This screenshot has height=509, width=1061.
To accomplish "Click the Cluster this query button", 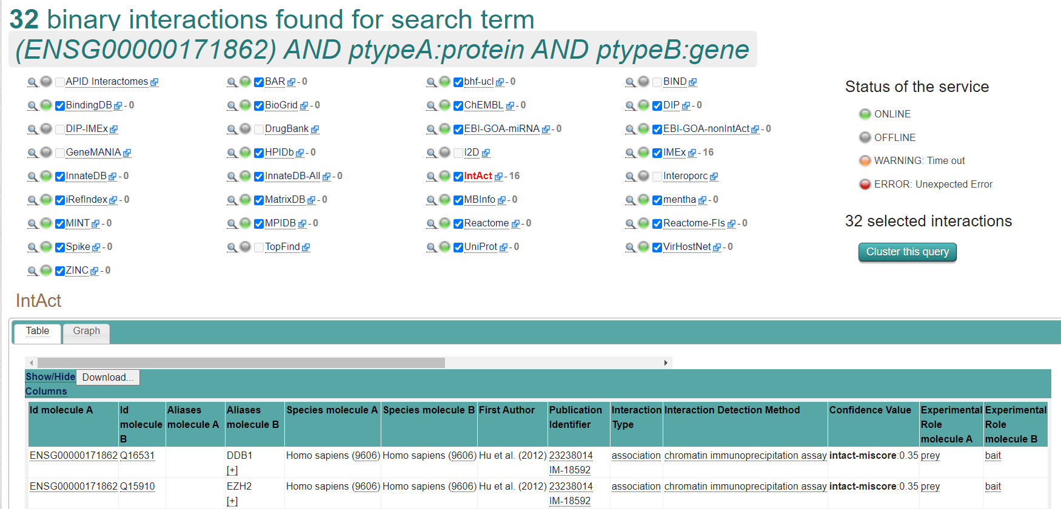I will click(x=908, y=252).
